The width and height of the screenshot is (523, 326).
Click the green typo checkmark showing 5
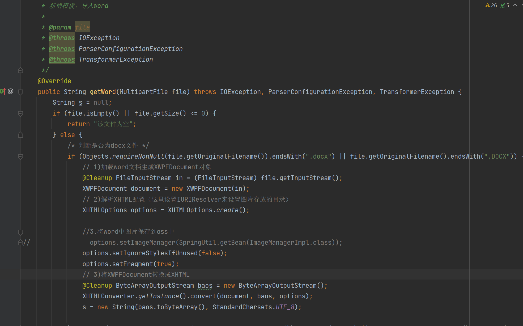[x=505, y=5]
